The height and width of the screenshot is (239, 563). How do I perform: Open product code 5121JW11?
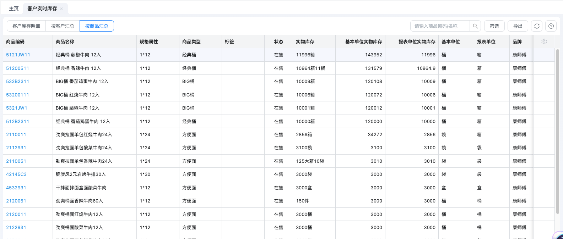18,55
